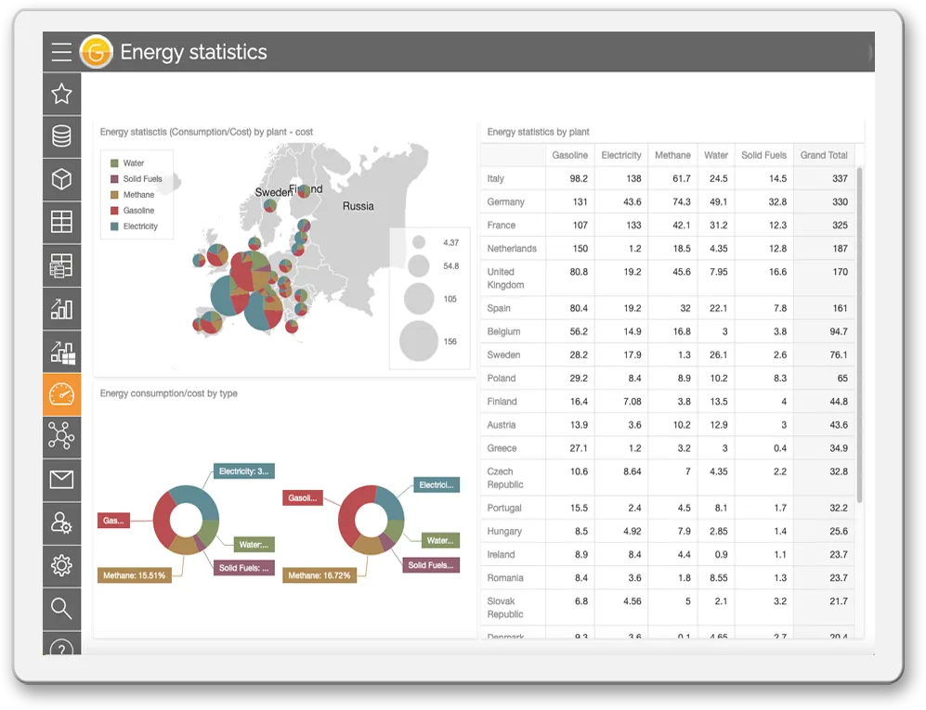Screen dimensions: 926x710
Task: Sort table by Grand Total column header
Action: click(x=824, y=155)
